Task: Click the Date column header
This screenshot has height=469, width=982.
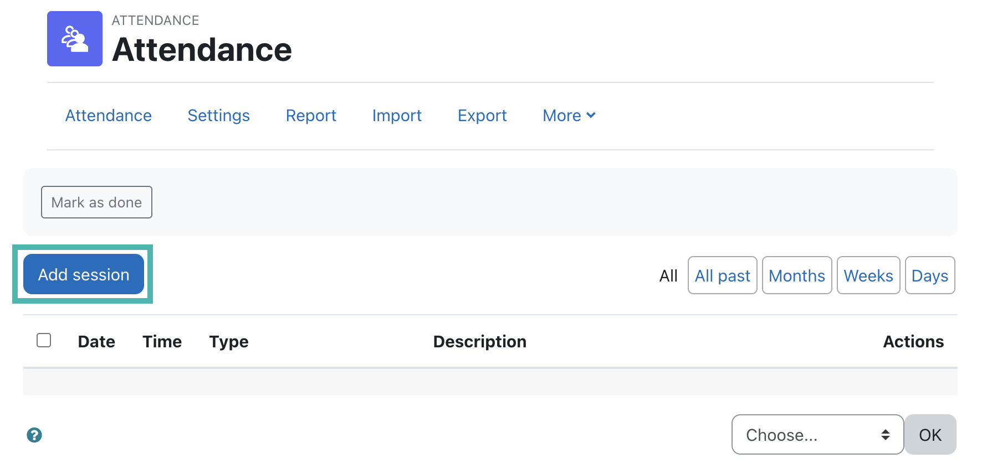Action: point(96,342)
